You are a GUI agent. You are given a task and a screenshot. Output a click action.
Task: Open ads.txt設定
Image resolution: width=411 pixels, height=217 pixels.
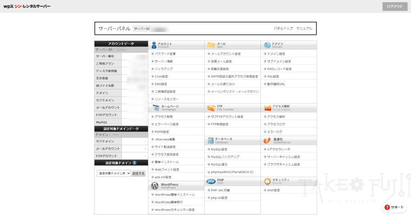click(163, 177)
